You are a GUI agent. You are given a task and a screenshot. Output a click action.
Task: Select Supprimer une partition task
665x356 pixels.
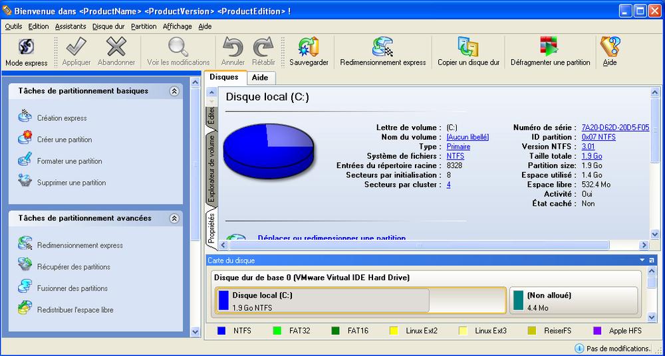click(72, 183)
